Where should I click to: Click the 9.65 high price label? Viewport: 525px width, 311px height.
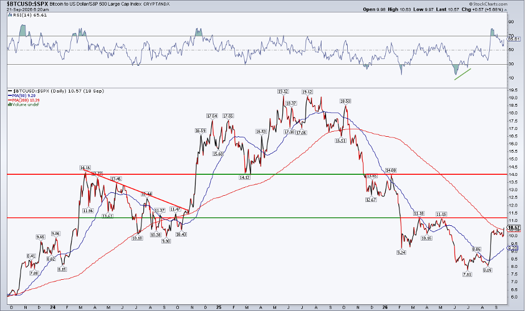[40, 237]
